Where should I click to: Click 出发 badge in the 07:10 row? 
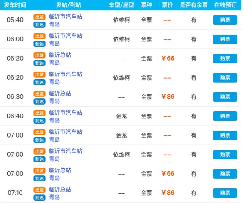pos(39,190)
